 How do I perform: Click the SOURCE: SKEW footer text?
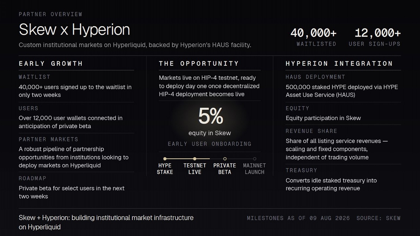coord(379,218)
